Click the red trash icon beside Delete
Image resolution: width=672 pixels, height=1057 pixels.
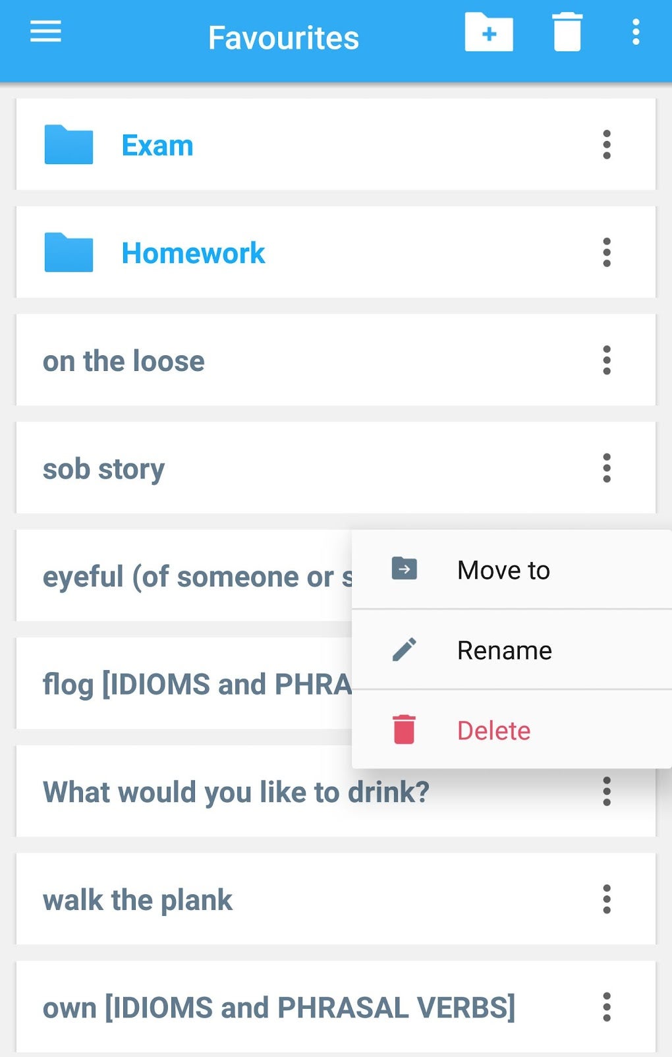405,730
